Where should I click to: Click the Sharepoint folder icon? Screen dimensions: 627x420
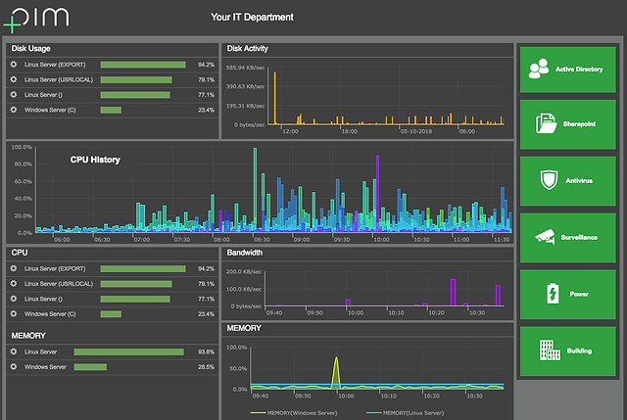547,123
